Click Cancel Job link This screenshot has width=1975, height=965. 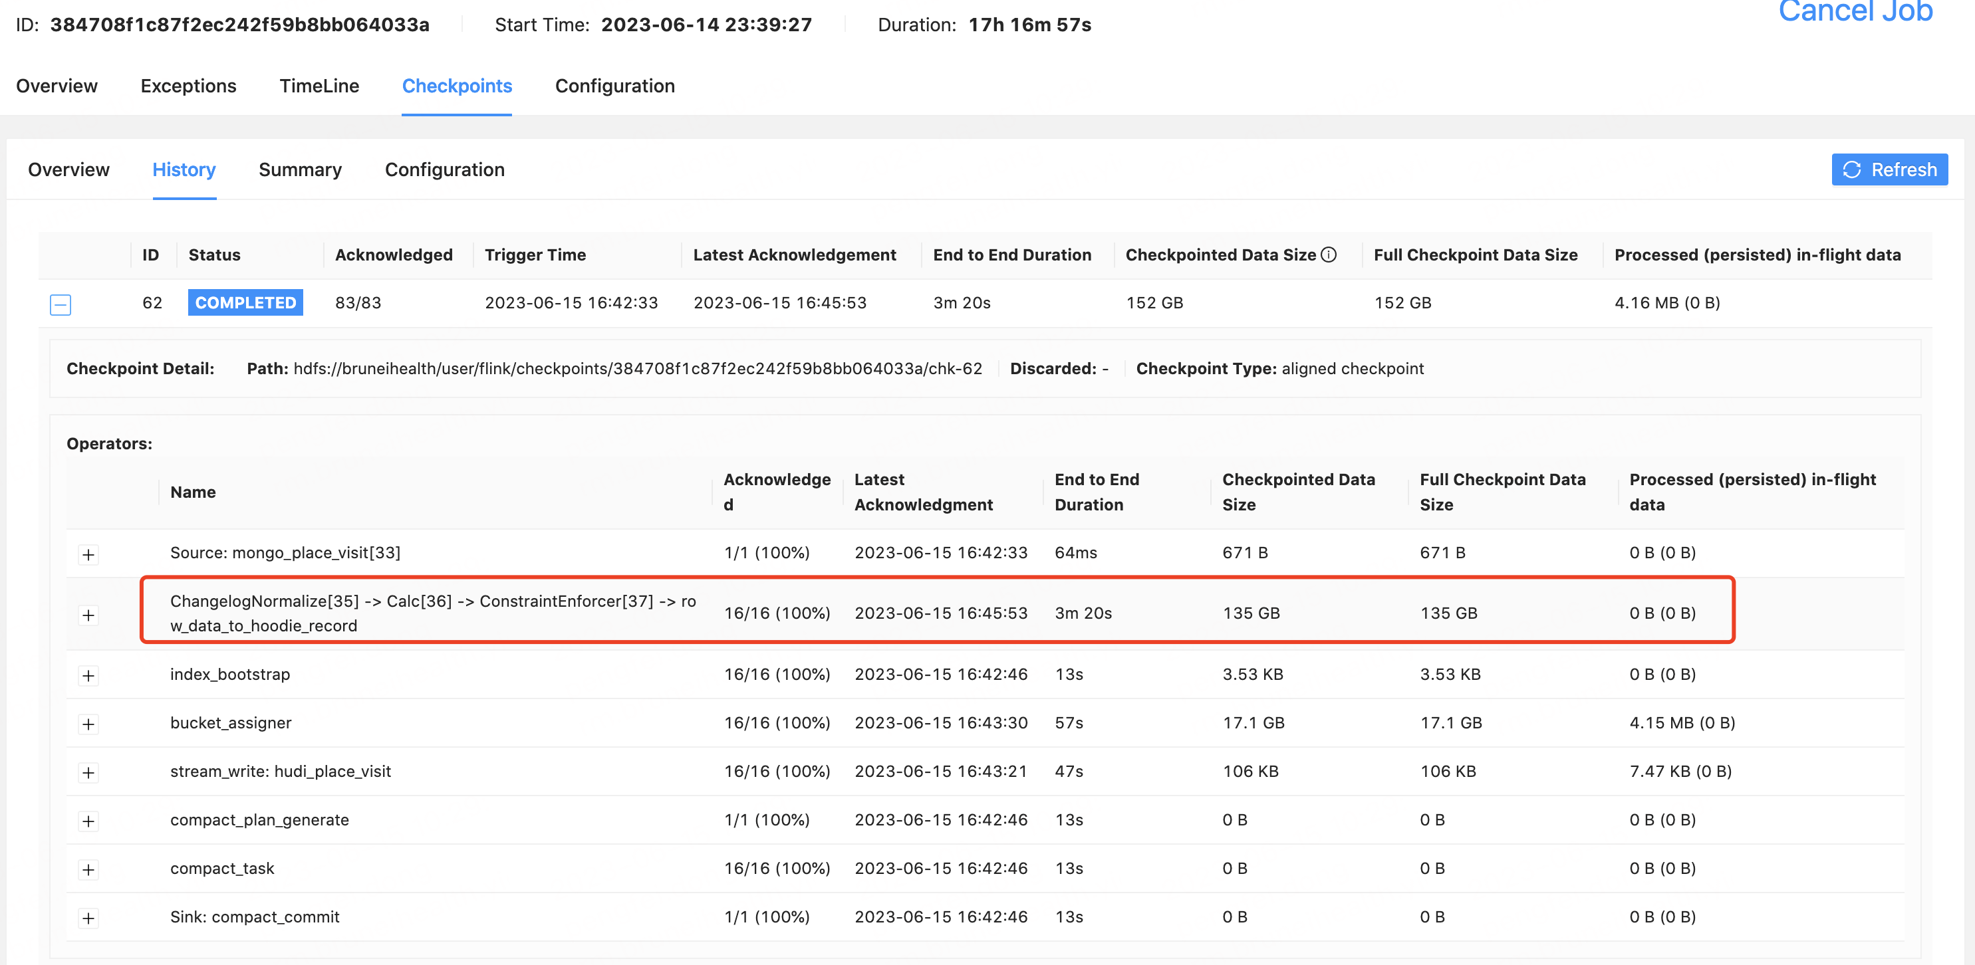point(1855,12)
